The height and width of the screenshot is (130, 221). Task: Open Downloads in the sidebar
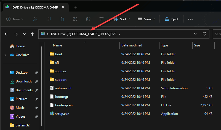pyautogui.click(x=24, y=81)
